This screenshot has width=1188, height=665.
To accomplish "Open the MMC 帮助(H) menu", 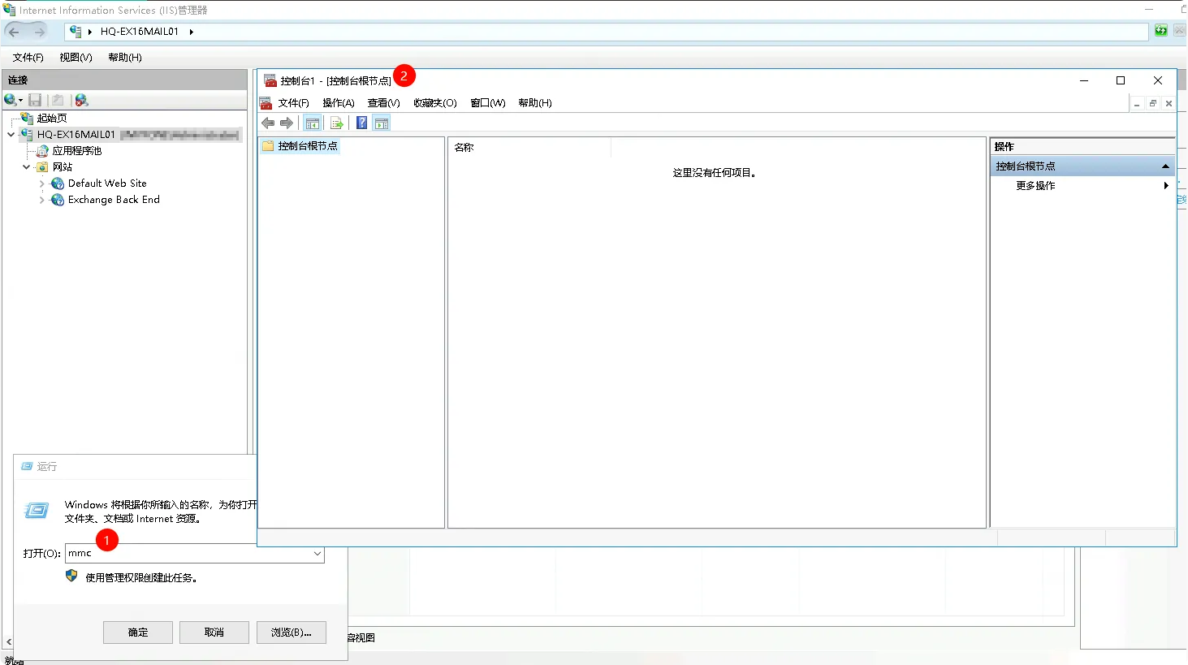I will (535, 103).
